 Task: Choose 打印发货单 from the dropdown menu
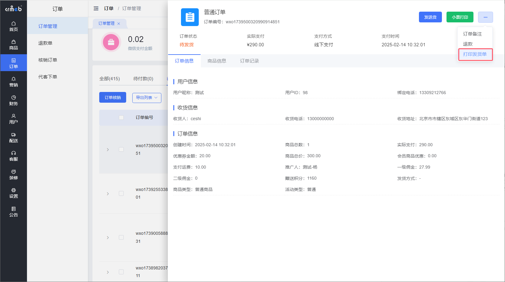[x=475, y=54]
